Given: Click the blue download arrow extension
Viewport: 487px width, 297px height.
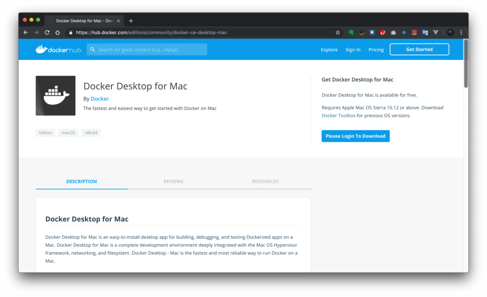Looking at the screenshot, I should tap(372, 32).
